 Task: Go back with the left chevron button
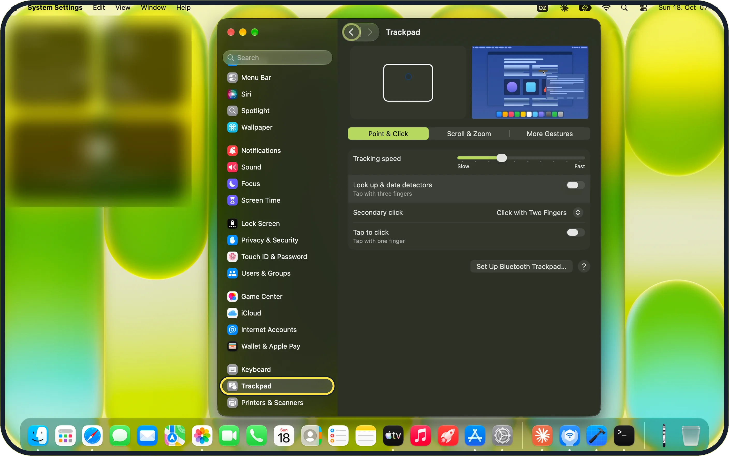tap(351, 32)
